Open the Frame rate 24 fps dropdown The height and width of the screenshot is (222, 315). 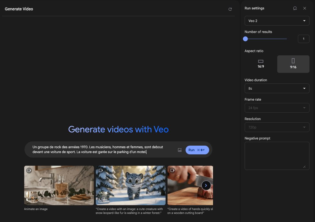(x=277, y=107)
